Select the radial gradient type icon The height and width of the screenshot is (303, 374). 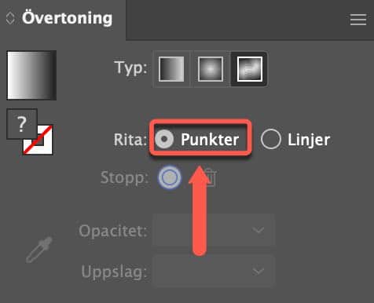click(x=211, y=69)
